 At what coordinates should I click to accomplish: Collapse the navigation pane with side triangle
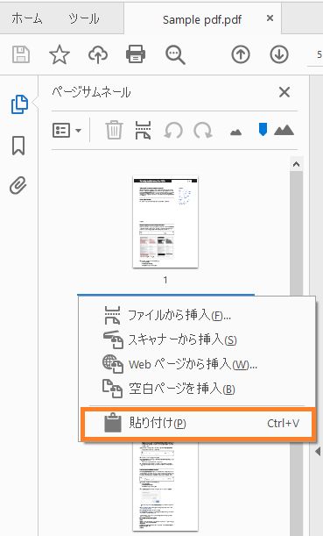(x=318, y=452)
